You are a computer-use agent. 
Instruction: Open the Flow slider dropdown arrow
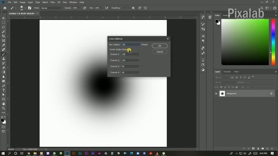click(x=102, y=8)
